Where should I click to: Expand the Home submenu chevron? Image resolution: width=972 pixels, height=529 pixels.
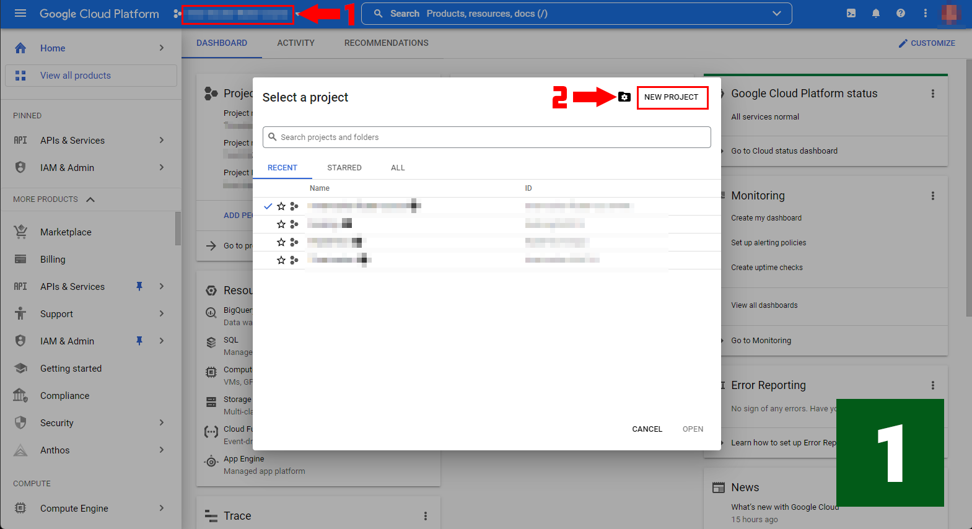pyautogui.click(x=162, y=48)
